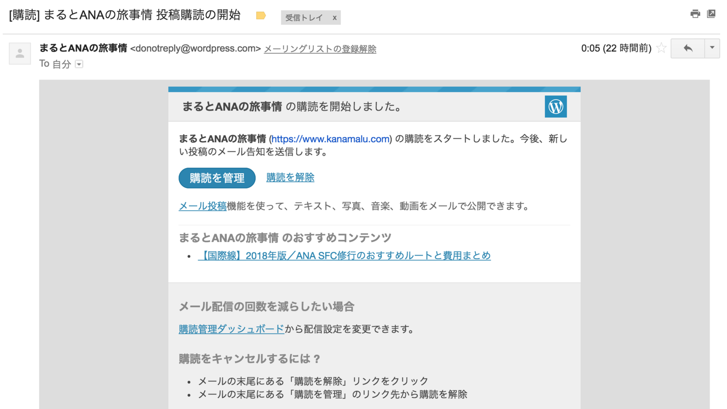Open the 2018年版 ANA SFC修行 article link
The width and height of the screenshot is (727, 409).
pyautogui.click(x=344, y=256)
